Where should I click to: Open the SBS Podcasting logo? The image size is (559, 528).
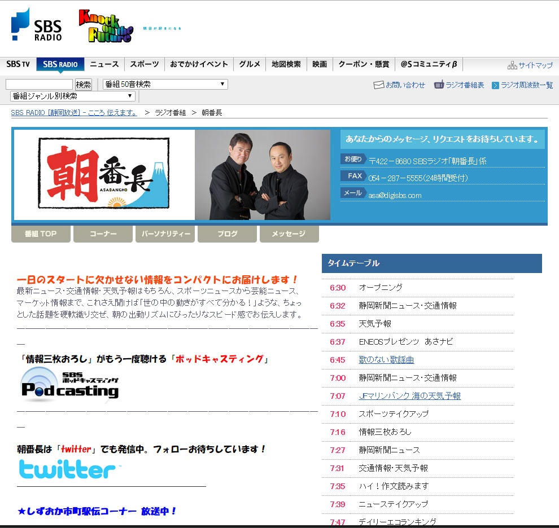click(x=70, y=384)
